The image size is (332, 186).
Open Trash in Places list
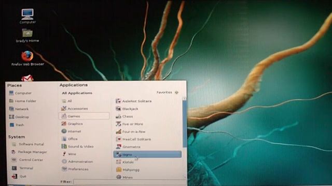(17, 125)
